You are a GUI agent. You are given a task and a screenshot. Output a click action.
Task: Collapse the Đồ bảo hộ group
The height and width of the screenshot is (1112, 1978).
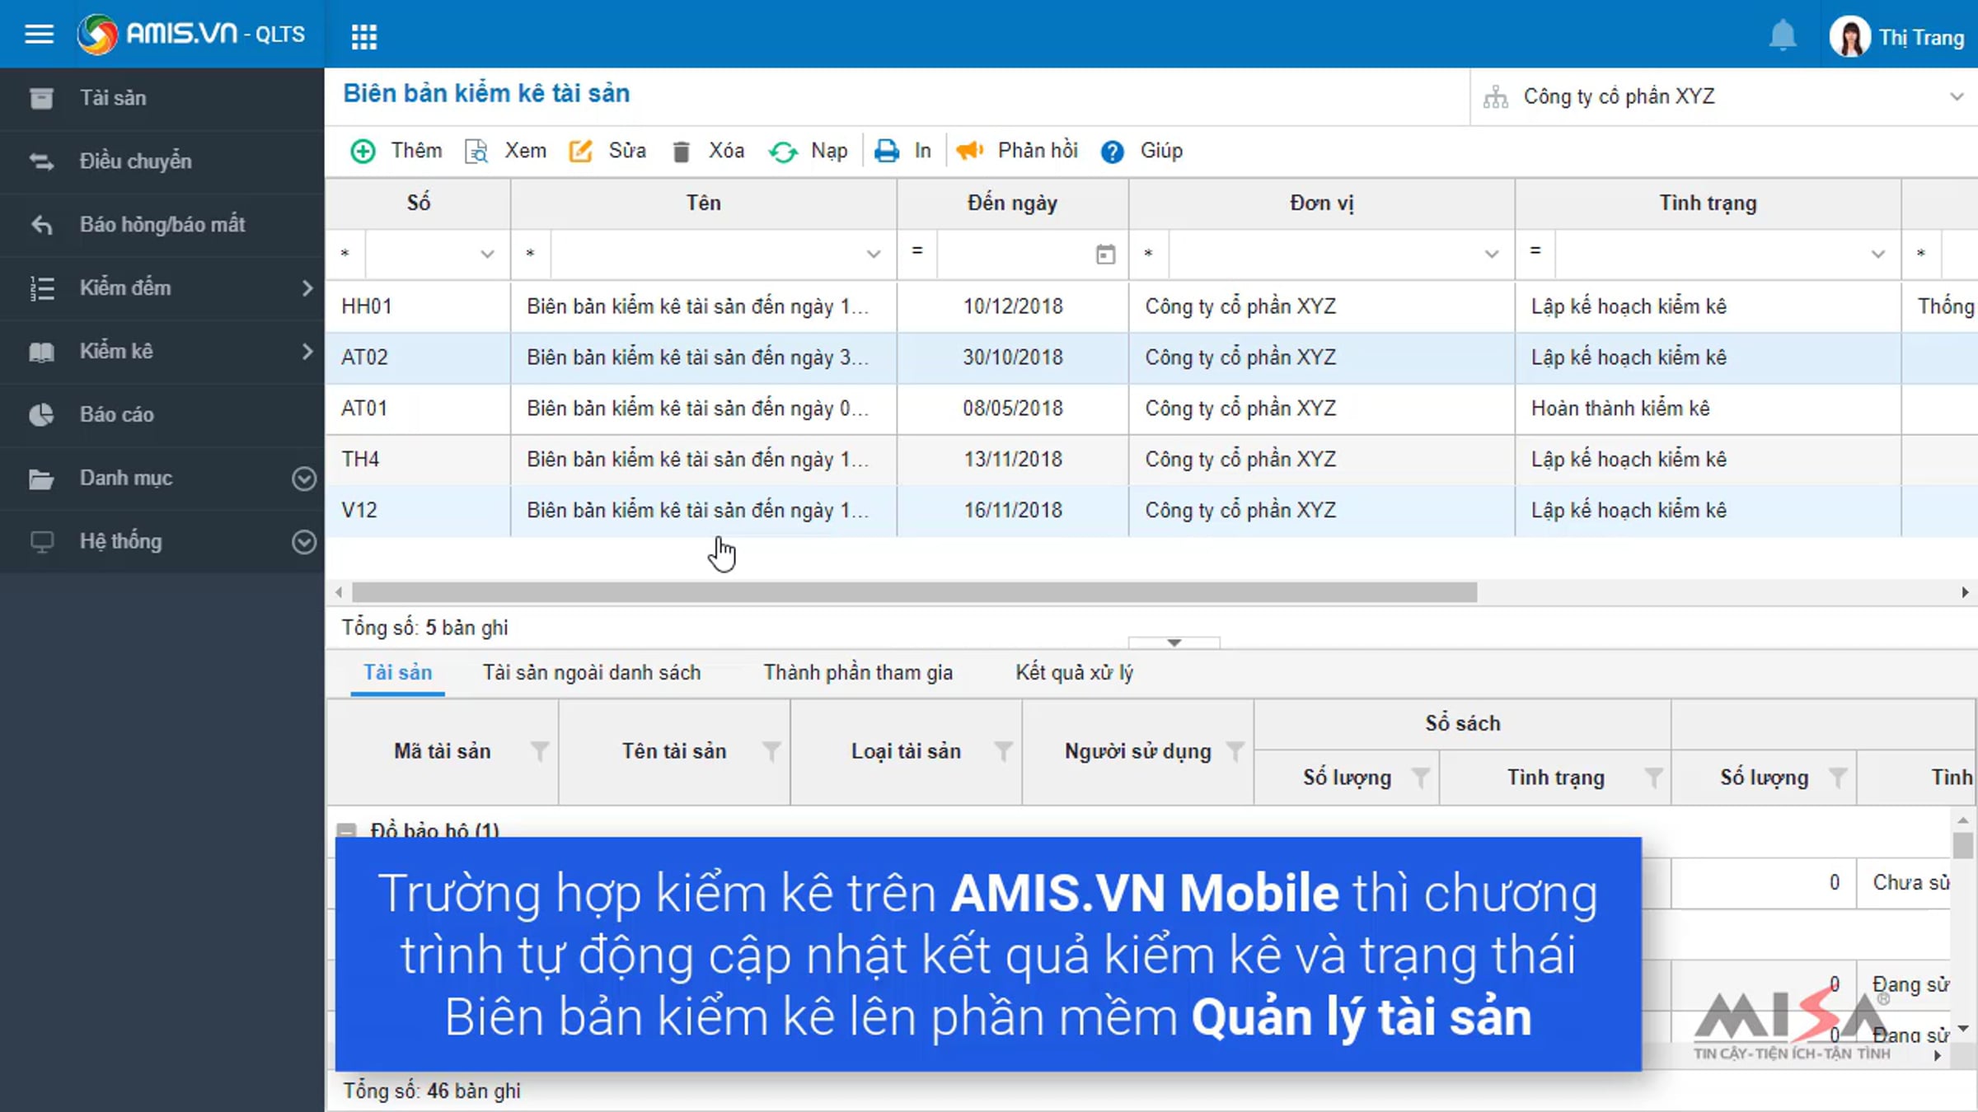click(x=347, y=830)
